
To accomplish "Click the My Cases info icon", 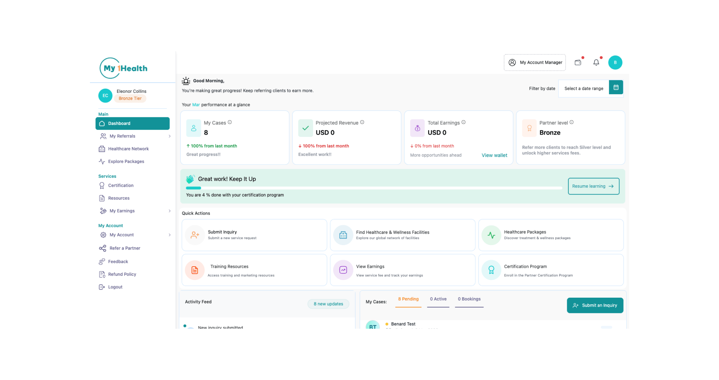I will click(230, 122).
